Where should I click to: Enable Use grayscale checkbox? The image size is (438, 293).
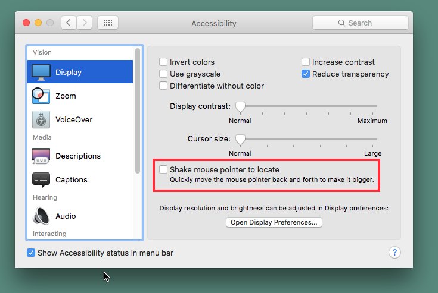(163, 74)
